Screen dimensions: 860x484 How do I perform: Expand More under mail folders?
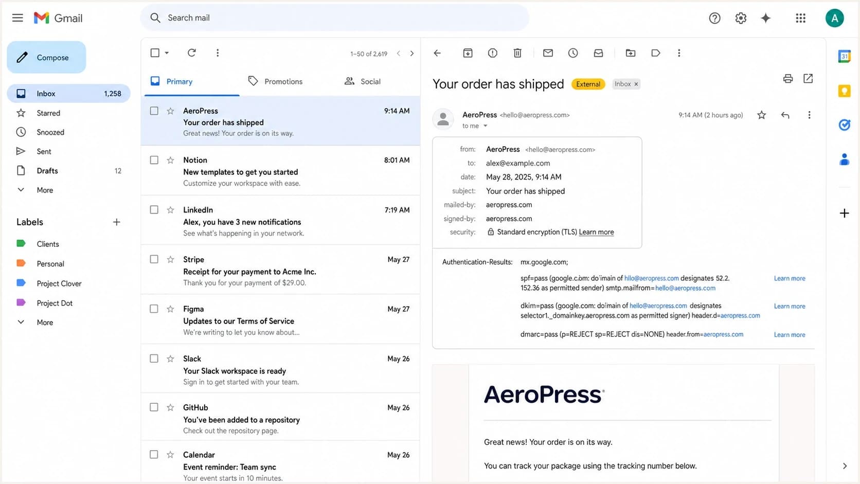[x=45, y=190]
